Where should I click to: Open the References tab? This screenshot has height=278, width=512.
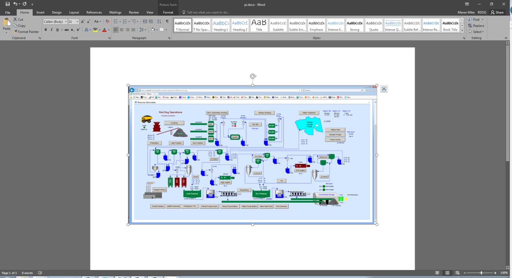(94, 12)
